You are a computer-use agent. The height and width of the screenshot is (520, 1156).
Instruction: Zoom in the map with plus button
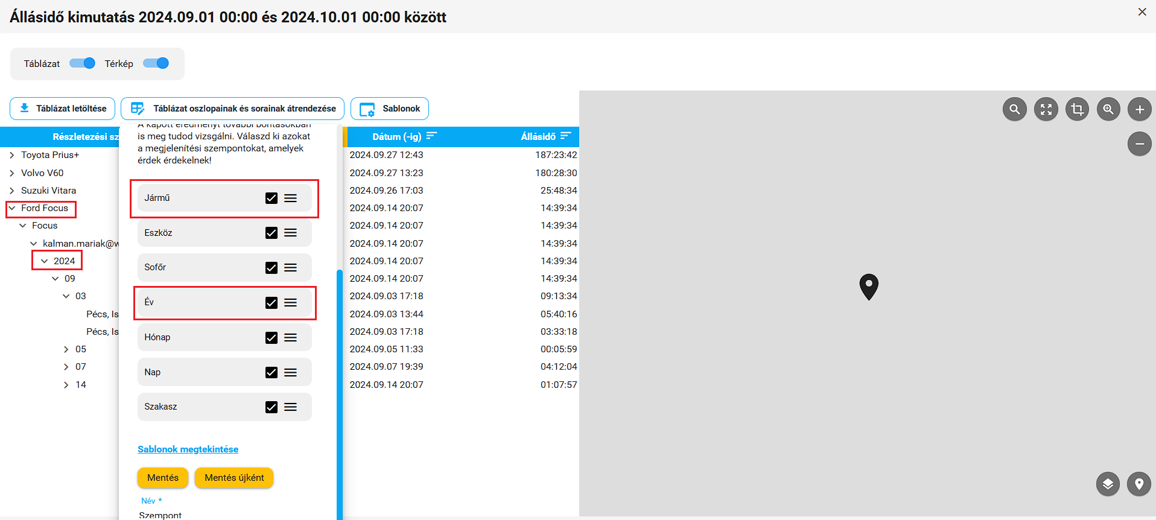click(1139, 109)
